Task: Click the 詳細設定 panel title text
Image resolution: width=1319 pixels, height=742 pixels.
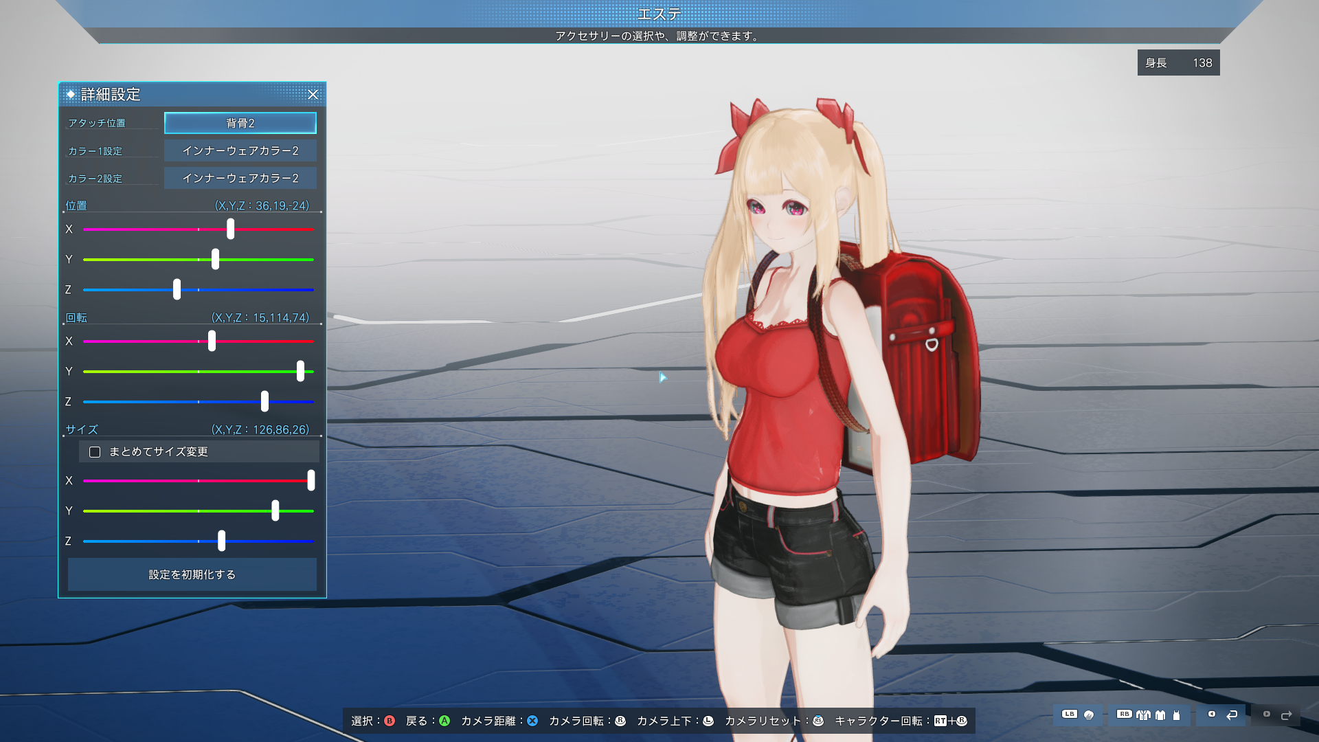Action: pos(111,94)
